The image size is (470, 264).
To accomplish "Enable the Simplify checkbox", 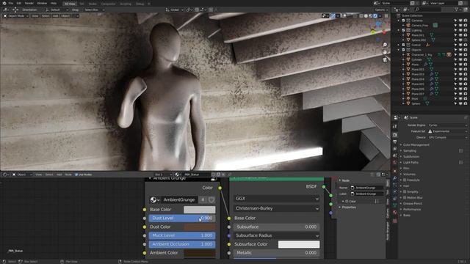I will pyautogui.click(x=405, y=192).
